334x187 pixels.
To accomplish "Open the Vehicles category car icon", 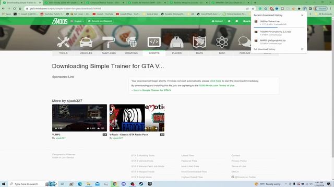I will [86, 42].
